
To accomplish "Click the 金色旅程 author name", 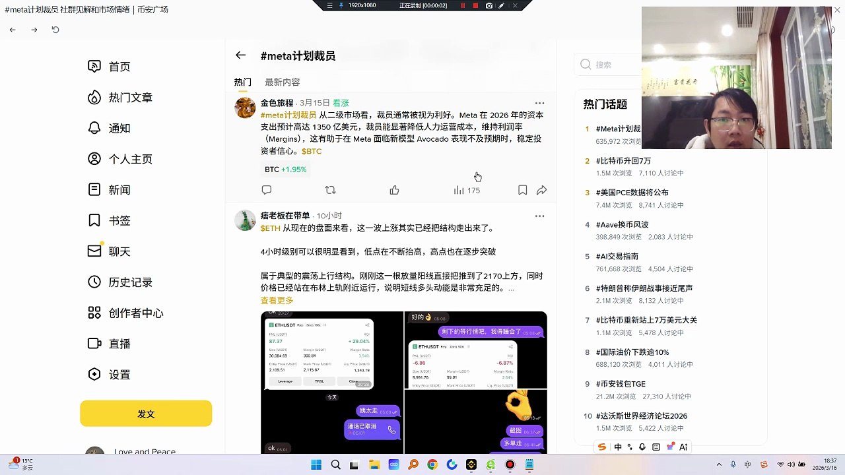I will pos(277,103).
